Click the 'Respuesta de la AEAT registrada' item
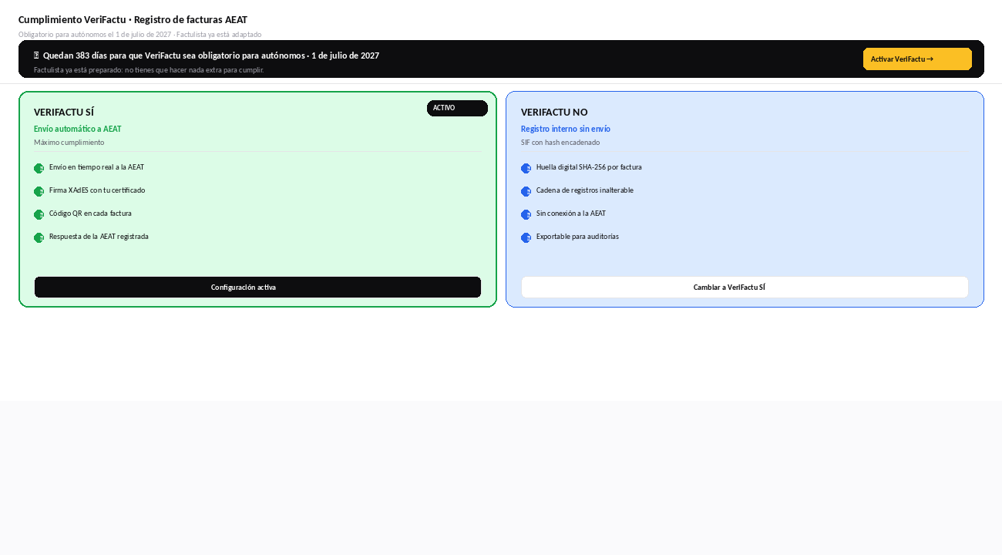The width and height of the screenshot is (1002, 555). 99,237
